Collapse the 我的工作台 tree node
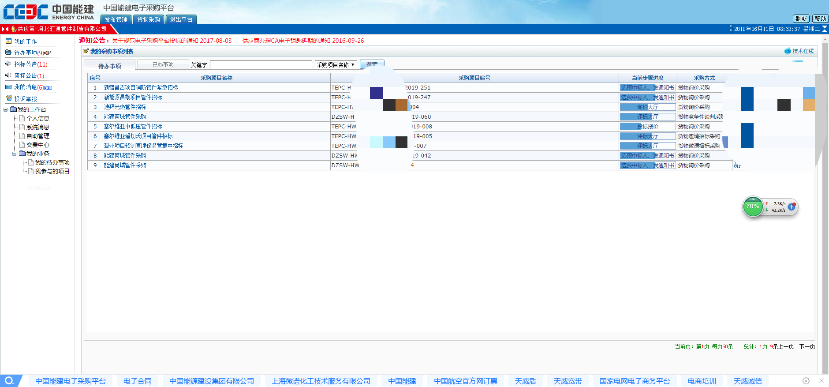 pyautogui.click(x=6, y=109)
